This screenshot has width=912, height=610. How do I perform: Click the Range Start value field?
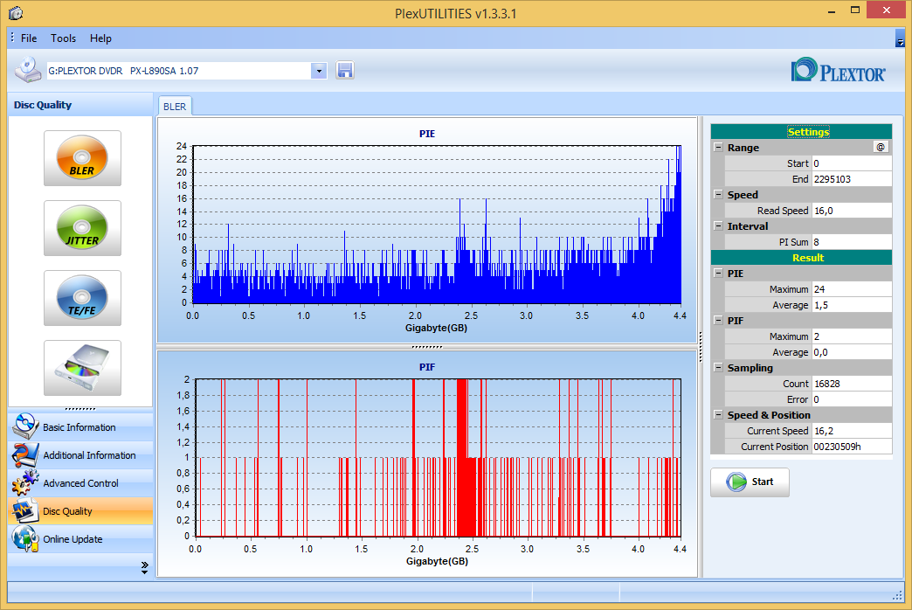tap(852, 163)
